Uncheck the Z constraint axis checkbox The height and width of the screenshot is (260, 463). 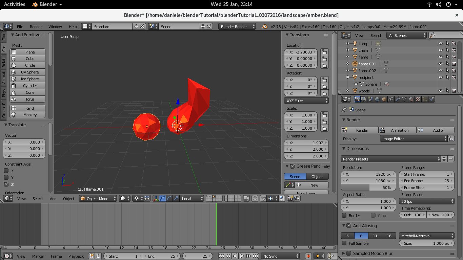[6, 184]
